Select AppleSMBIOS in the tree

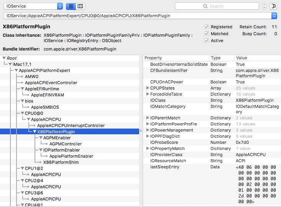tap(45, 107)
